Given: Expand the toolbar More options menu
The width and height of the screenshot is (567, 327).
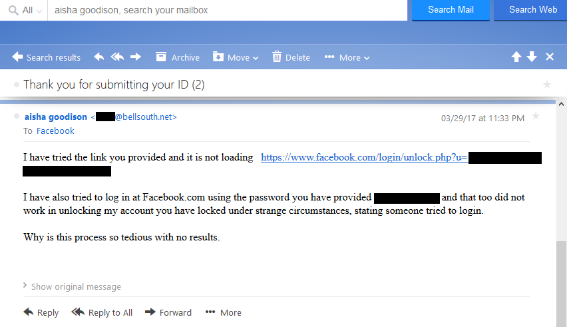Looking at the screenshot, I should pyautogui.click(x=347, y=57).
